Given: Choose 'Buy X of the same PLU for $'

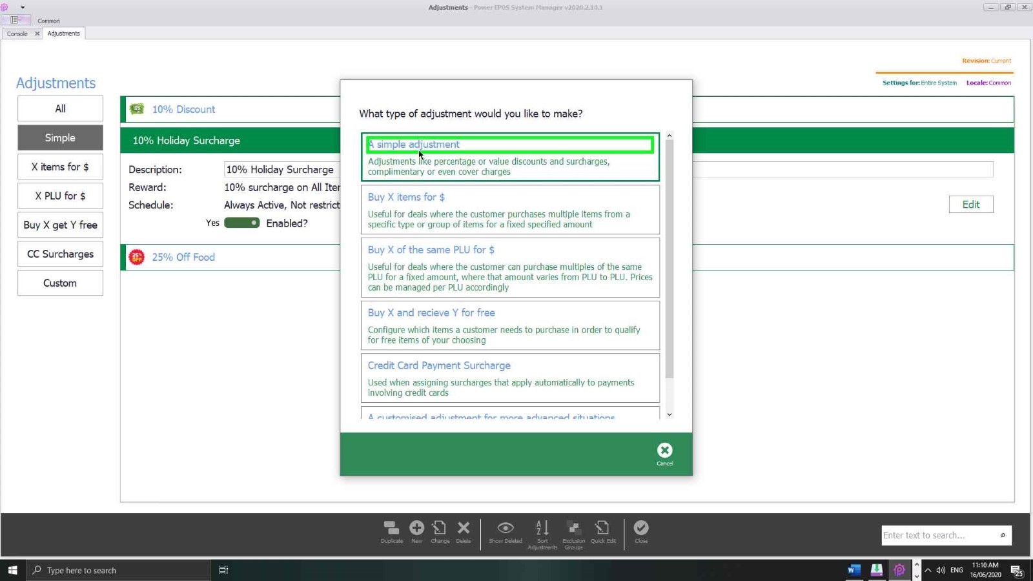Looking at the screenshot, I should (x=510, y=267).
